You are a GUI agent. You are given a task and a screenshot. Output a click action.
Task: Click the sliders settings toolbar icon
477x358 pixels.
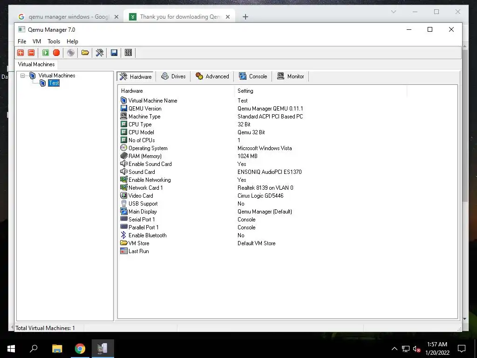[x=129, y=53]
